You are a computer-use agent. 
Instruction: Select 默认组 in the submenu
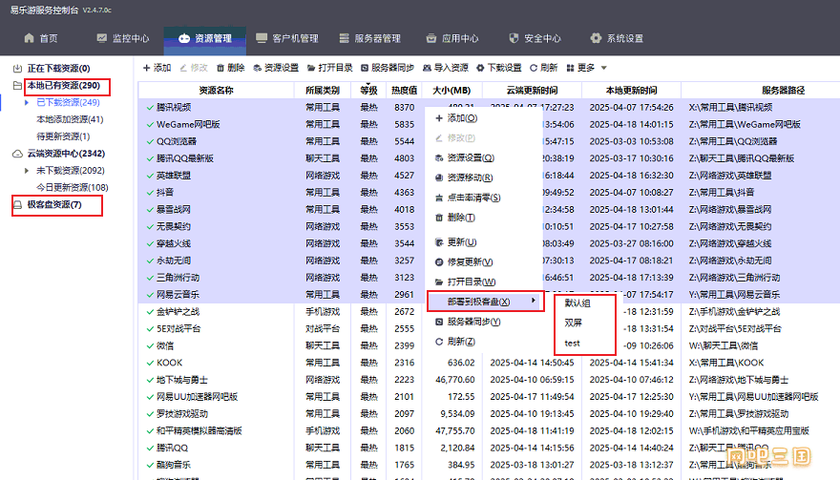577,303
